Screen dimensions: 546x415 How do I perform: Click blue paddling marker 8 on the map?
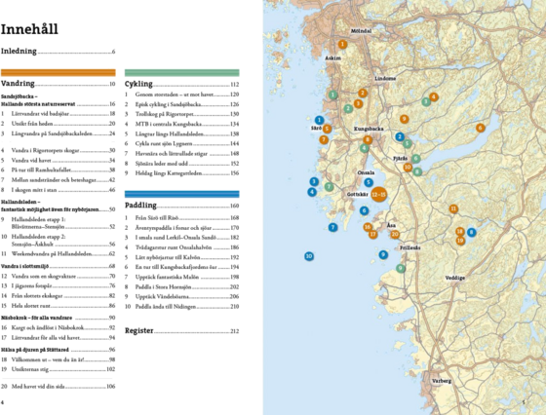(472, 233)
